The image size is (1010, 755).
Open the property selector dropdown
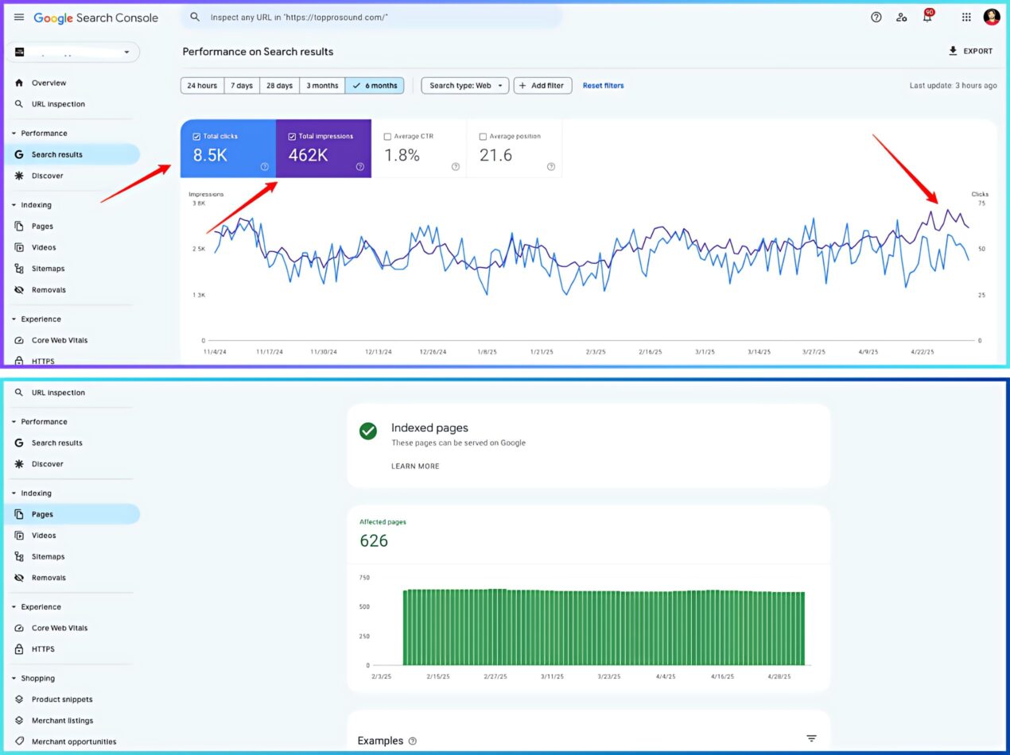coord(73,52)
